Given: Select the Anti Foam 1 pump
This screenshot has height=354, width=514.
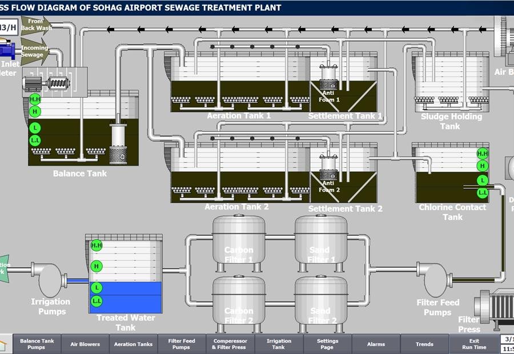Looking at the screenshot, I should tap(328, 77).
